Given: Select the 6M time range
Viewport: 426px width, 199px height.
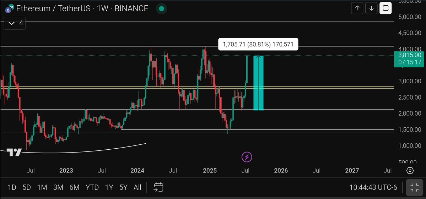Looking at the screenshot, I should (x=74, y=187).
